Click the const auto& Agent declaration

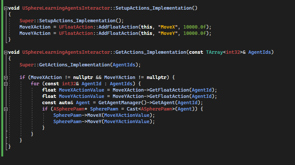(x=66, y=103)
